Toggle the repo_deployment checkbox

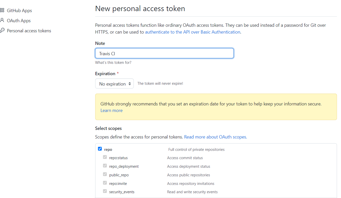[105, 166]
